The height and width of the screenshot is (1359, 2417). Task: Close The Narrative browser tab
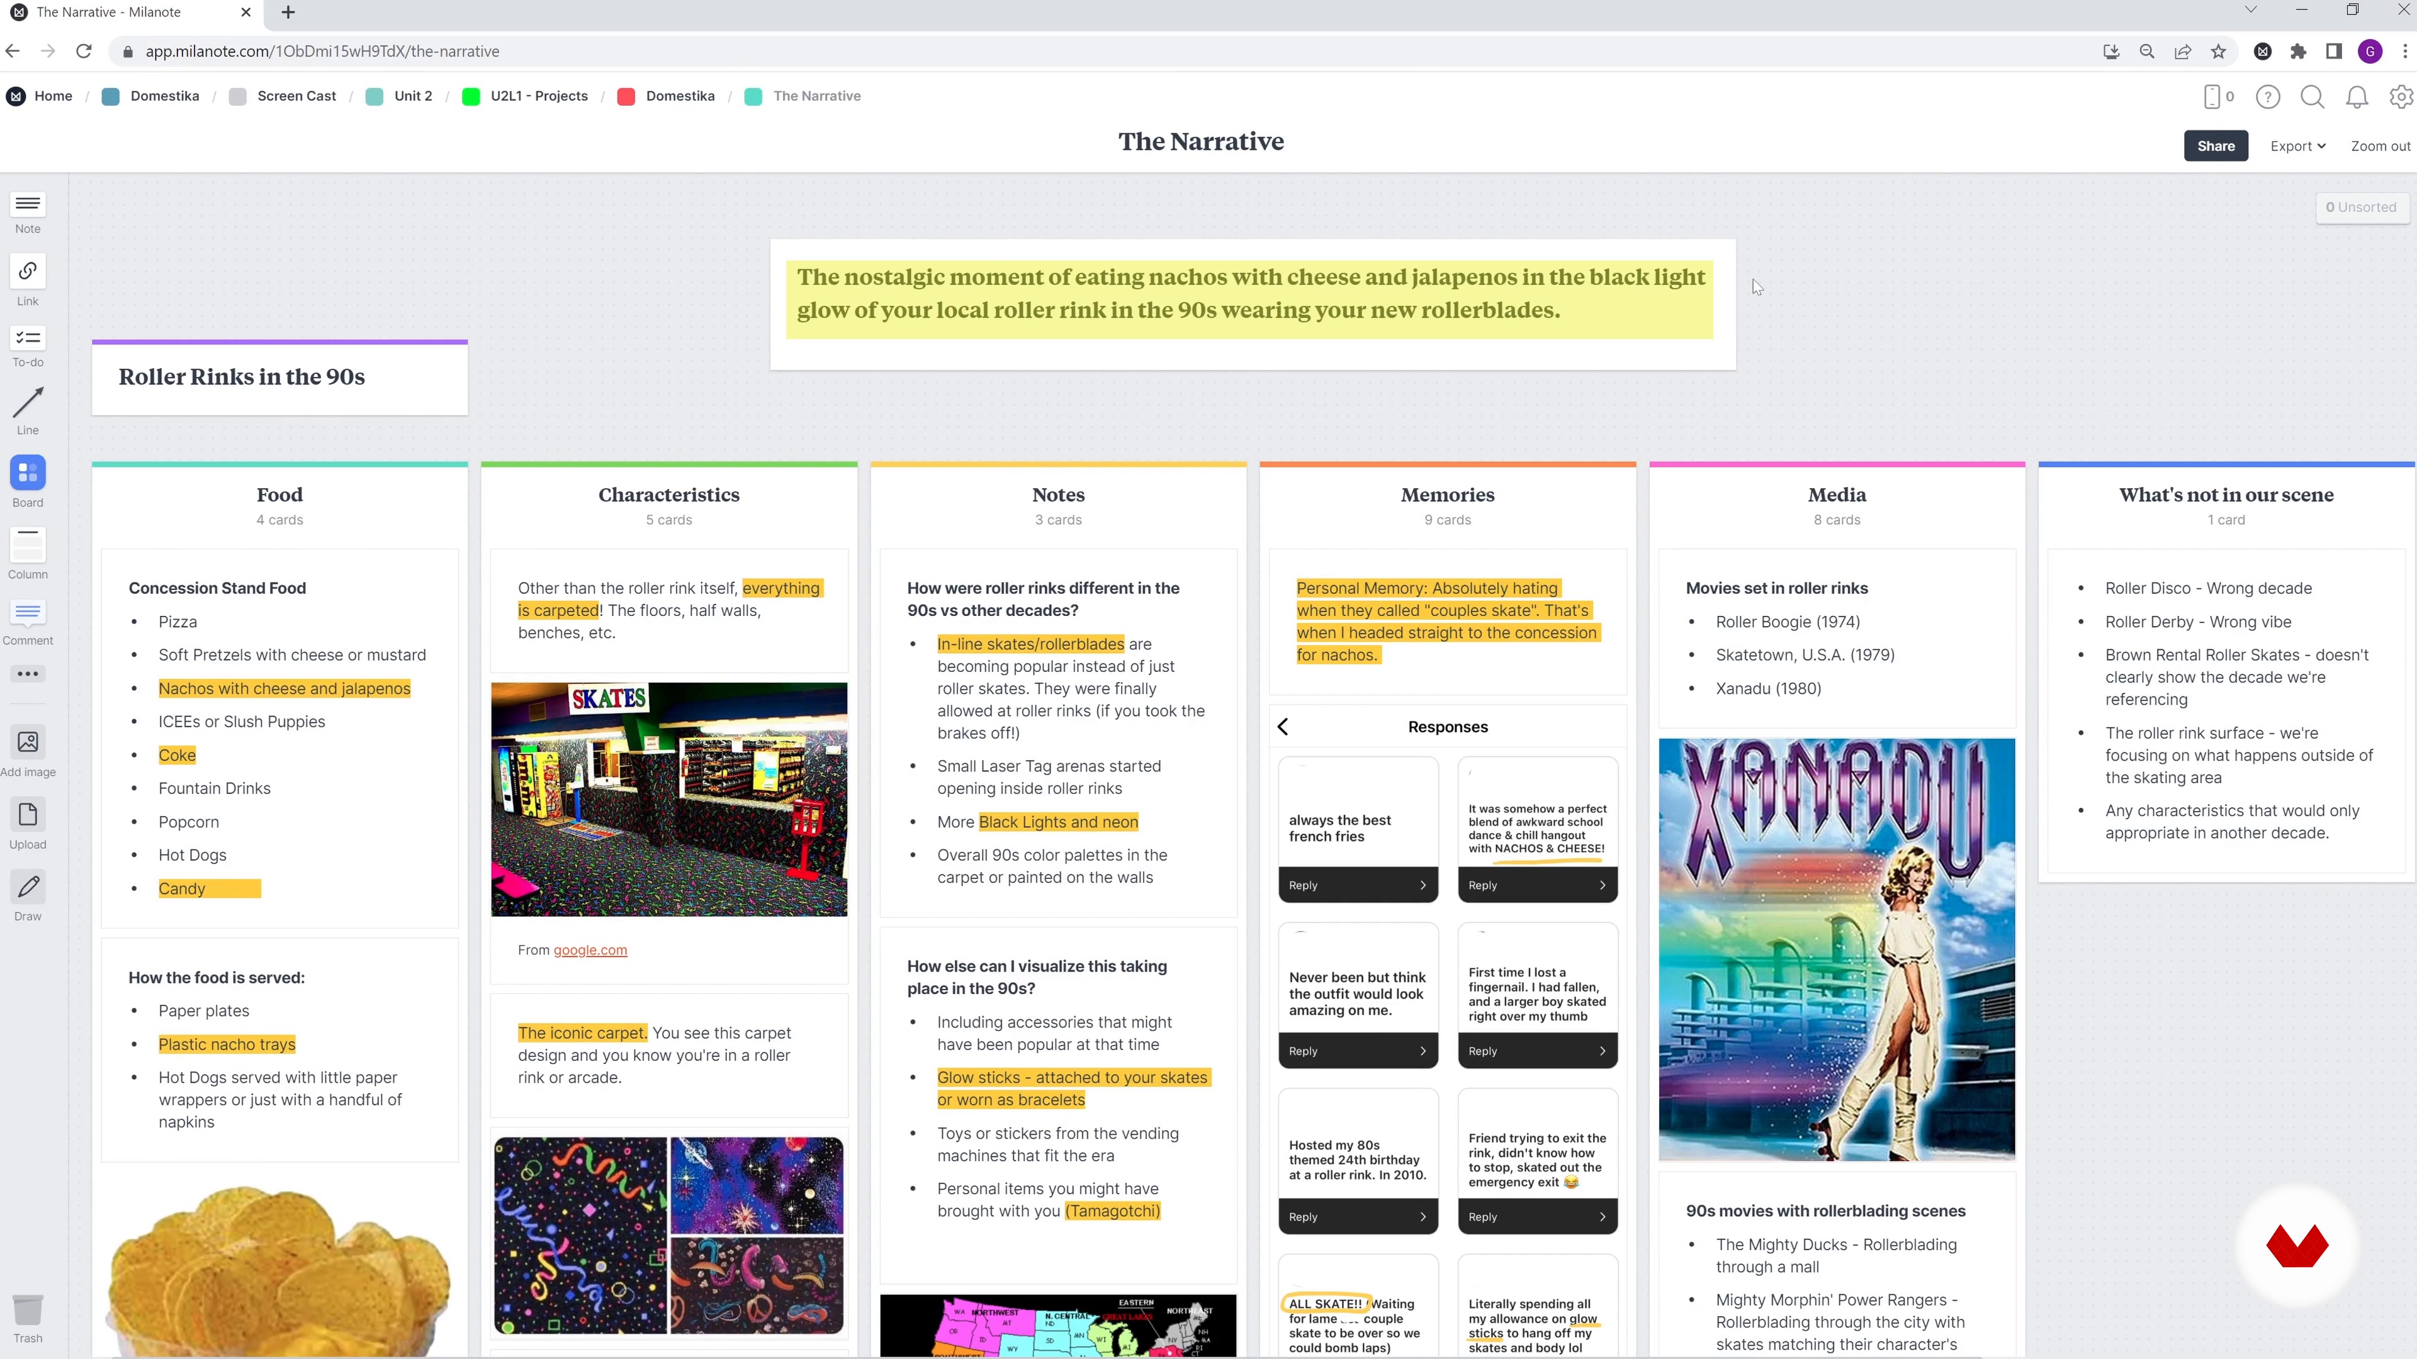tap(246, 12)
